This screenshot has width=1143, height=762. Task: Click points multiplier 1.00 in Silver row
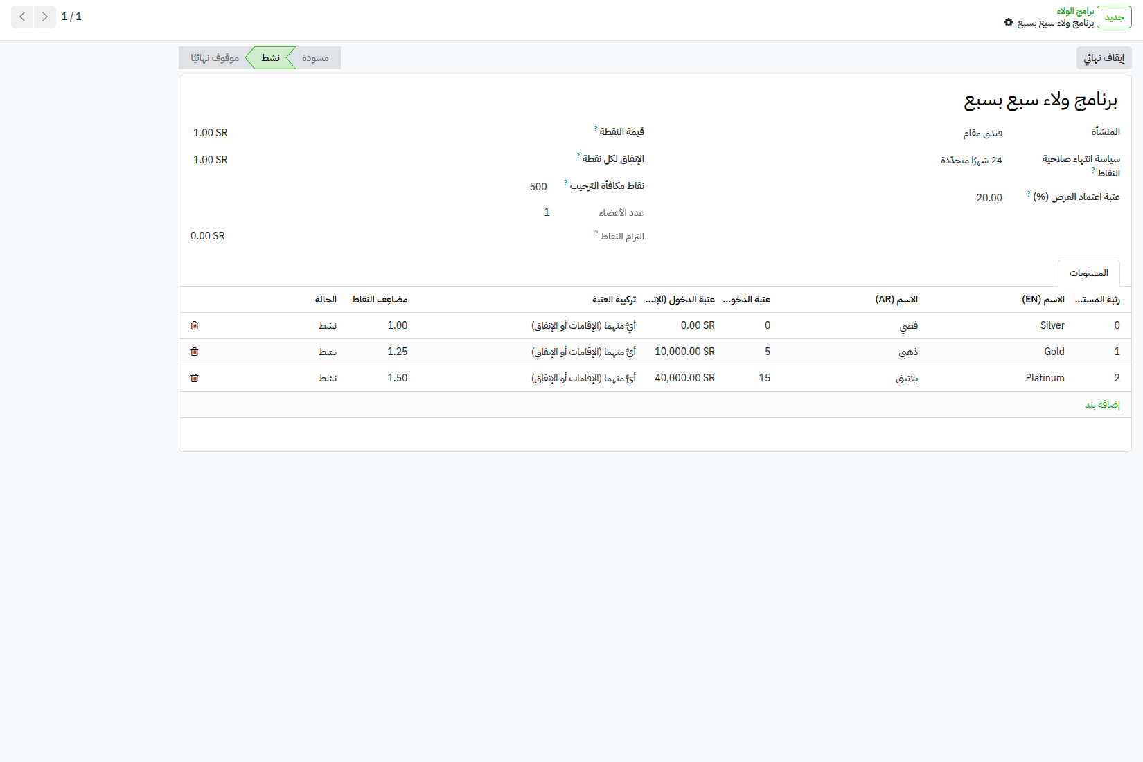click(x=398, y=325)
